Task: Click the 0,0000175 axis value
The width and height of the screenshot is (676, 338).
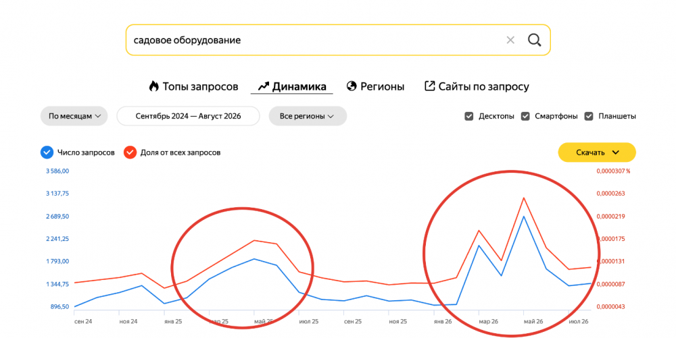Action: [610, 239]
